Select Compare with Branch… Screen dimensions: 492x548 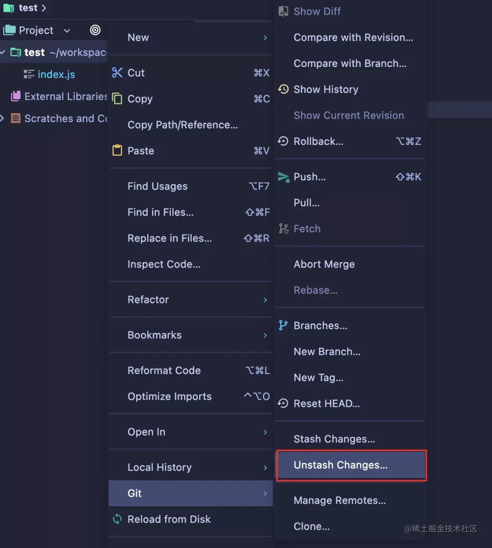coord(350,63)
